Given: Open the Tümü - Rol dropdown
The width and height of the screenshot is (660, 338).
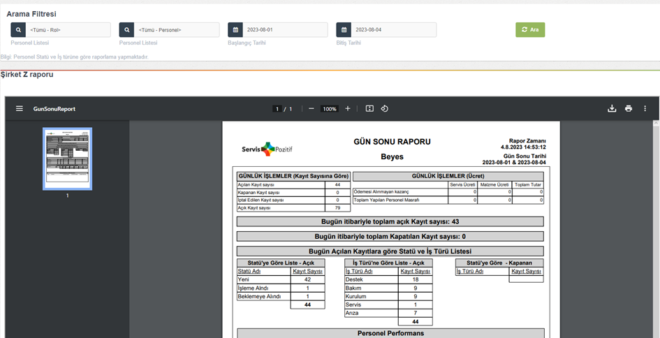Looking at the screenshot, I should pyautogui.click(x=68, y=30).
